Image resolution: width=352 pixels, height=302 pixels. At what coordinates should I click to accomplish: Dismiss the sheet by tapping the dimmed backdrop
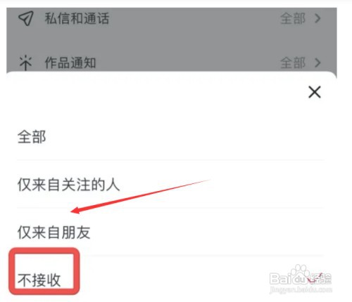[x=172, y=40]
